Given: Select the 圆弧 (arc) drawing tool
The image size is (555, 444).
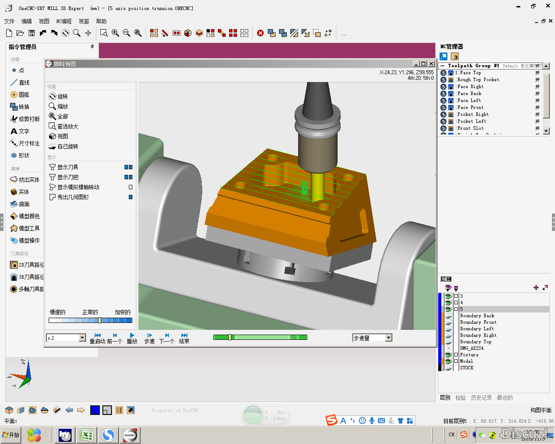Looking at the screenshot, I should (20, 94).
